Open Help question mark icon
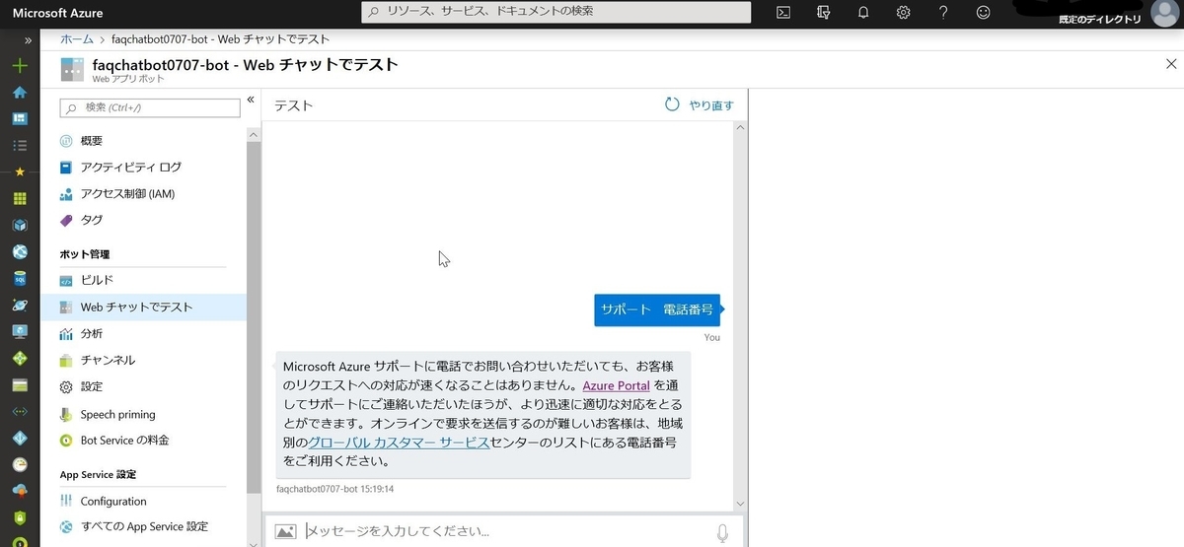Screen dimensions: 1184x547 pos(943,13)
